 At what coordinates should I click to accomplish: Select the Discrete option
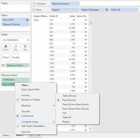[x=26, y=111]
